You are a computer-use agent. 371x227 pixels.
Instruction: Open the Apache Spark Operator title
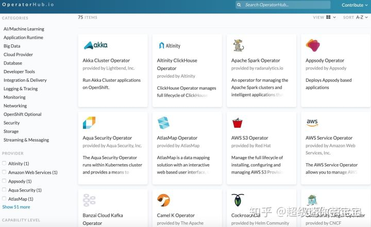(x=256, y=60)
